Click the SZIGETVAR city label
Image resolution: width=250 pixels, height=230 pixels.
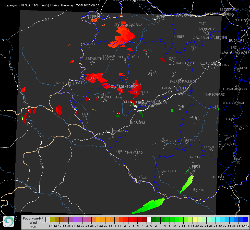[x=167, y=171]
